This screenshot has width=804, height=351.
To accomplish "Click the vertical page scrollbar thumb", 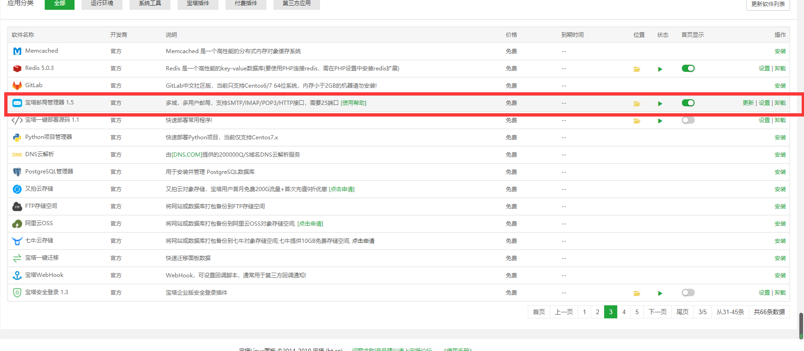I will (x=801, y=325).
